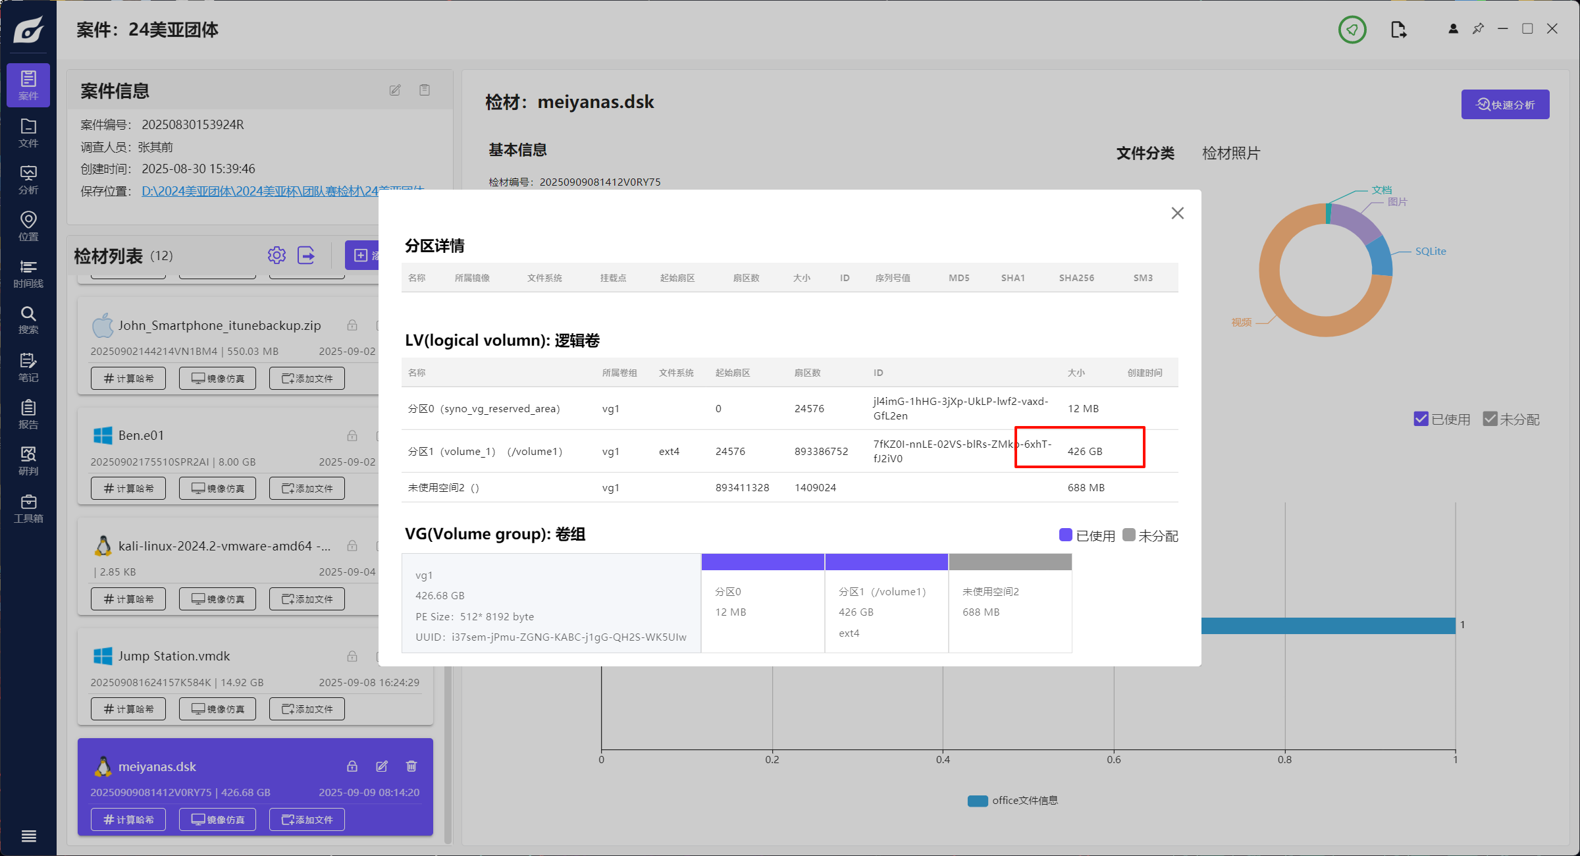Click the green navigation circle icon

point(1352,30)
